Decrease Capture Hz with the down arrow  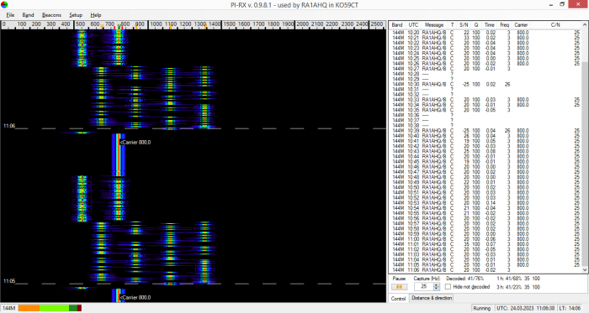[436, 289]
